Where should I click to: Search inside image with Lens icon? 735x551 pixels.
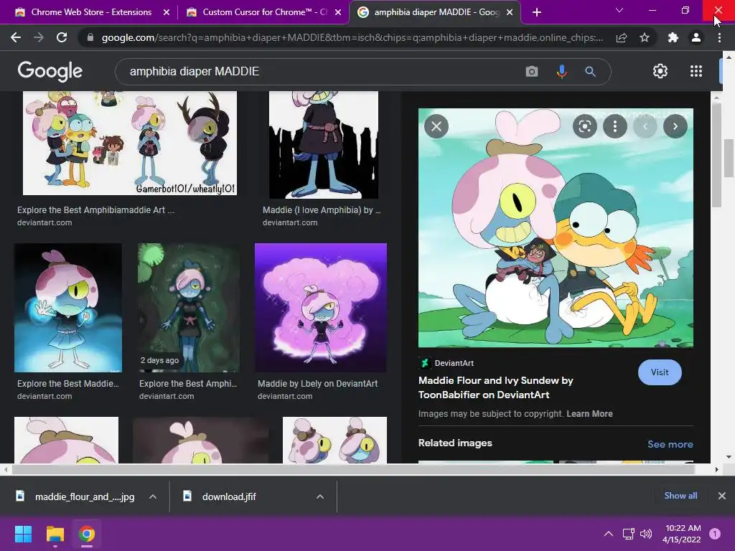point(584,126)
